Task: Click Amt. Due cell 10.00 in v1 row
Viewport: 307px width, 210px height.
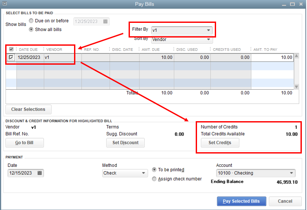Action: tap(157, 57)
